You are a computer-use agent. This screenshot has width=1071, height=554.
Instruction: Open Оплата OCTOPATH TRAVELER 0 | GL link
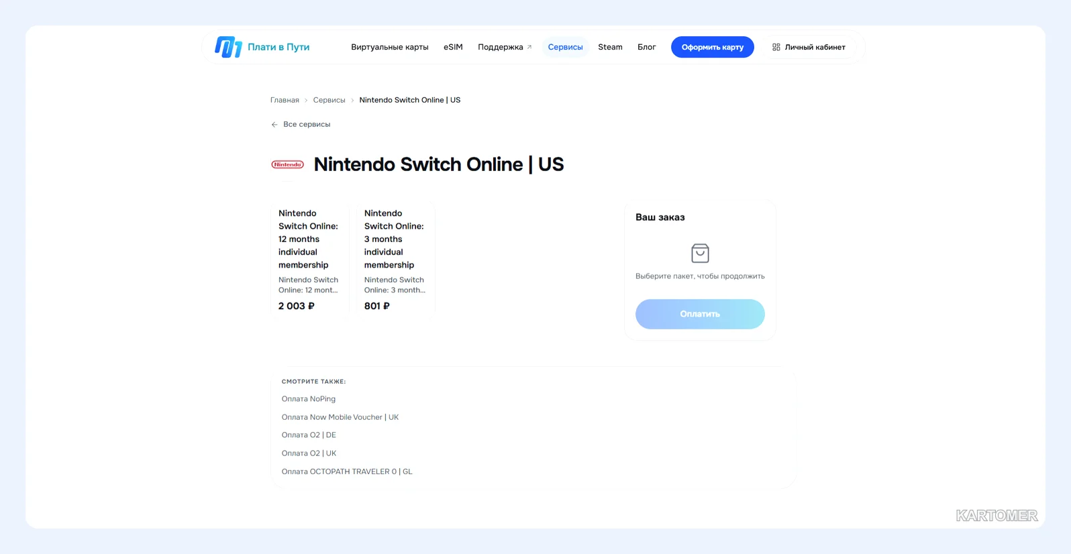[x=347, y=472]
